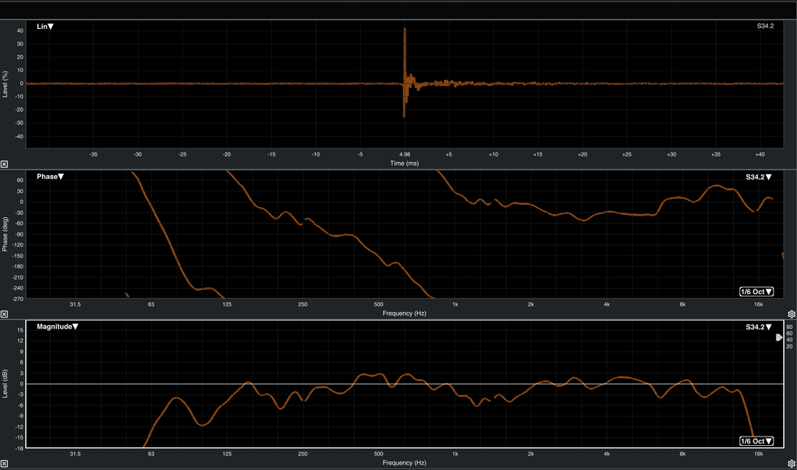797x470 pixels.
Task: Close the Phase graph panel
Action: point(4,314)
